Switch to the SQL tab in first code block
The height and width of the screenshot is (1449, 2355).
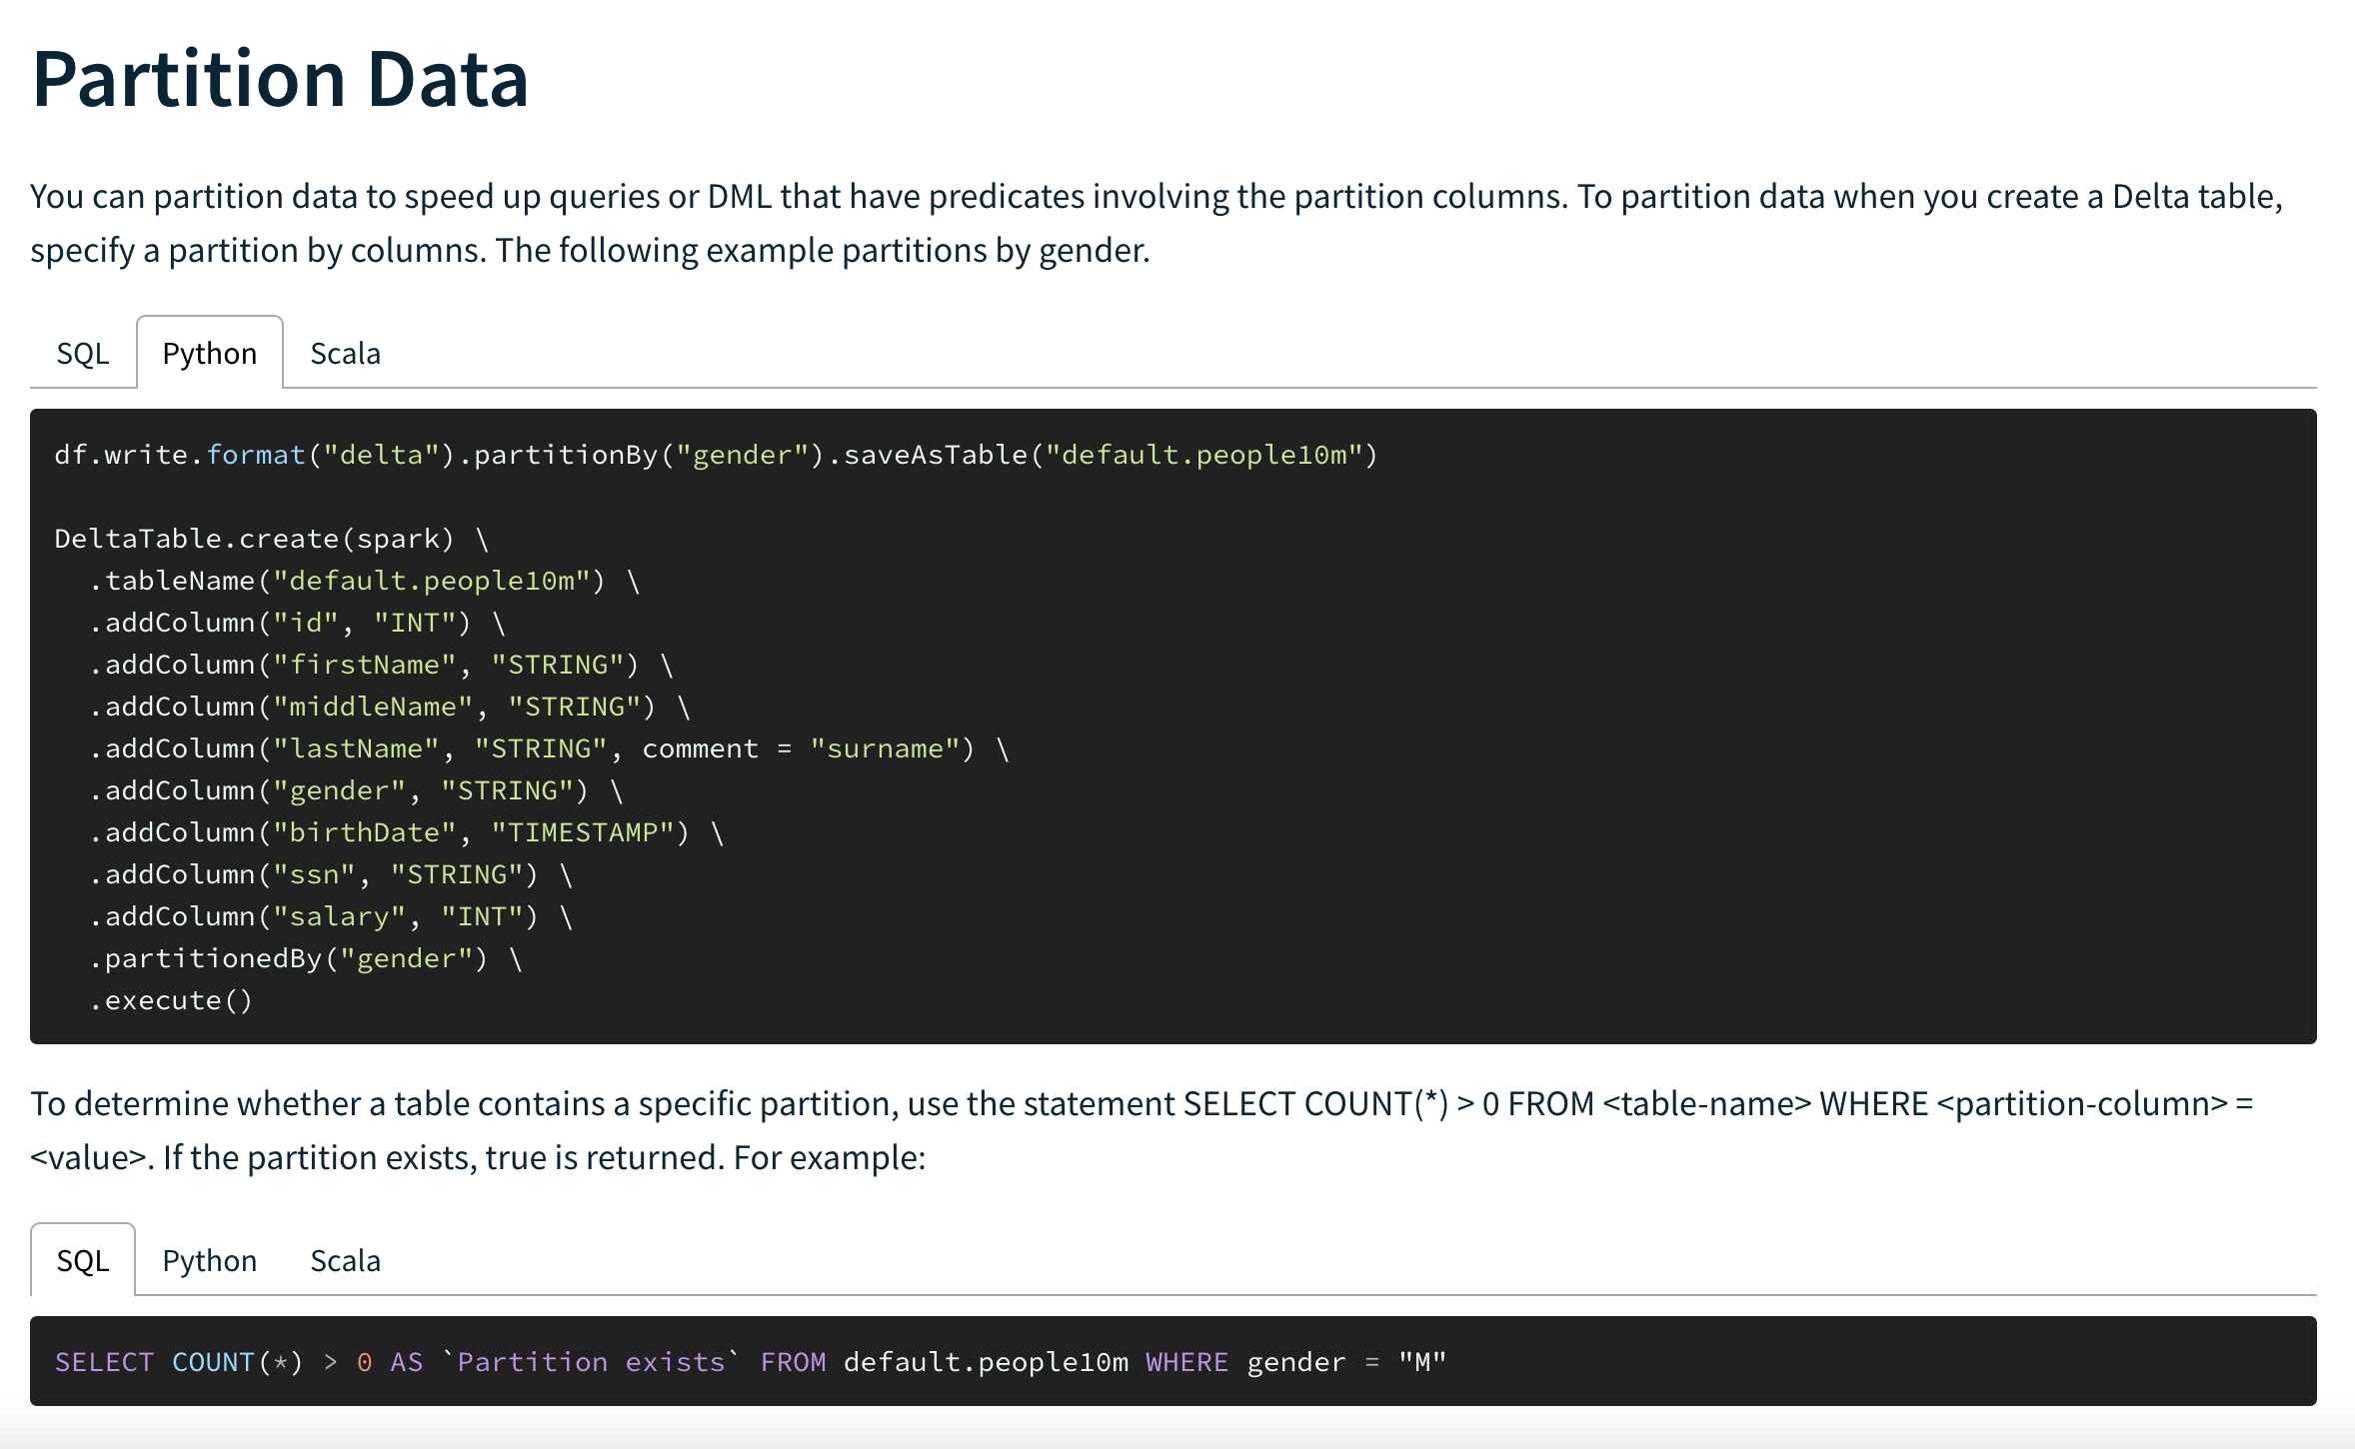pos(82,354)
